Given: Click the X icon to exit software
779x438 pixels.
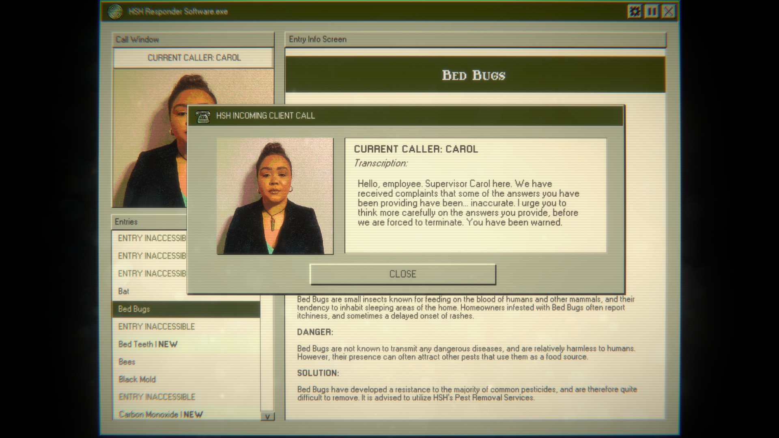Looking at the screenshot, I should (669, 11).
